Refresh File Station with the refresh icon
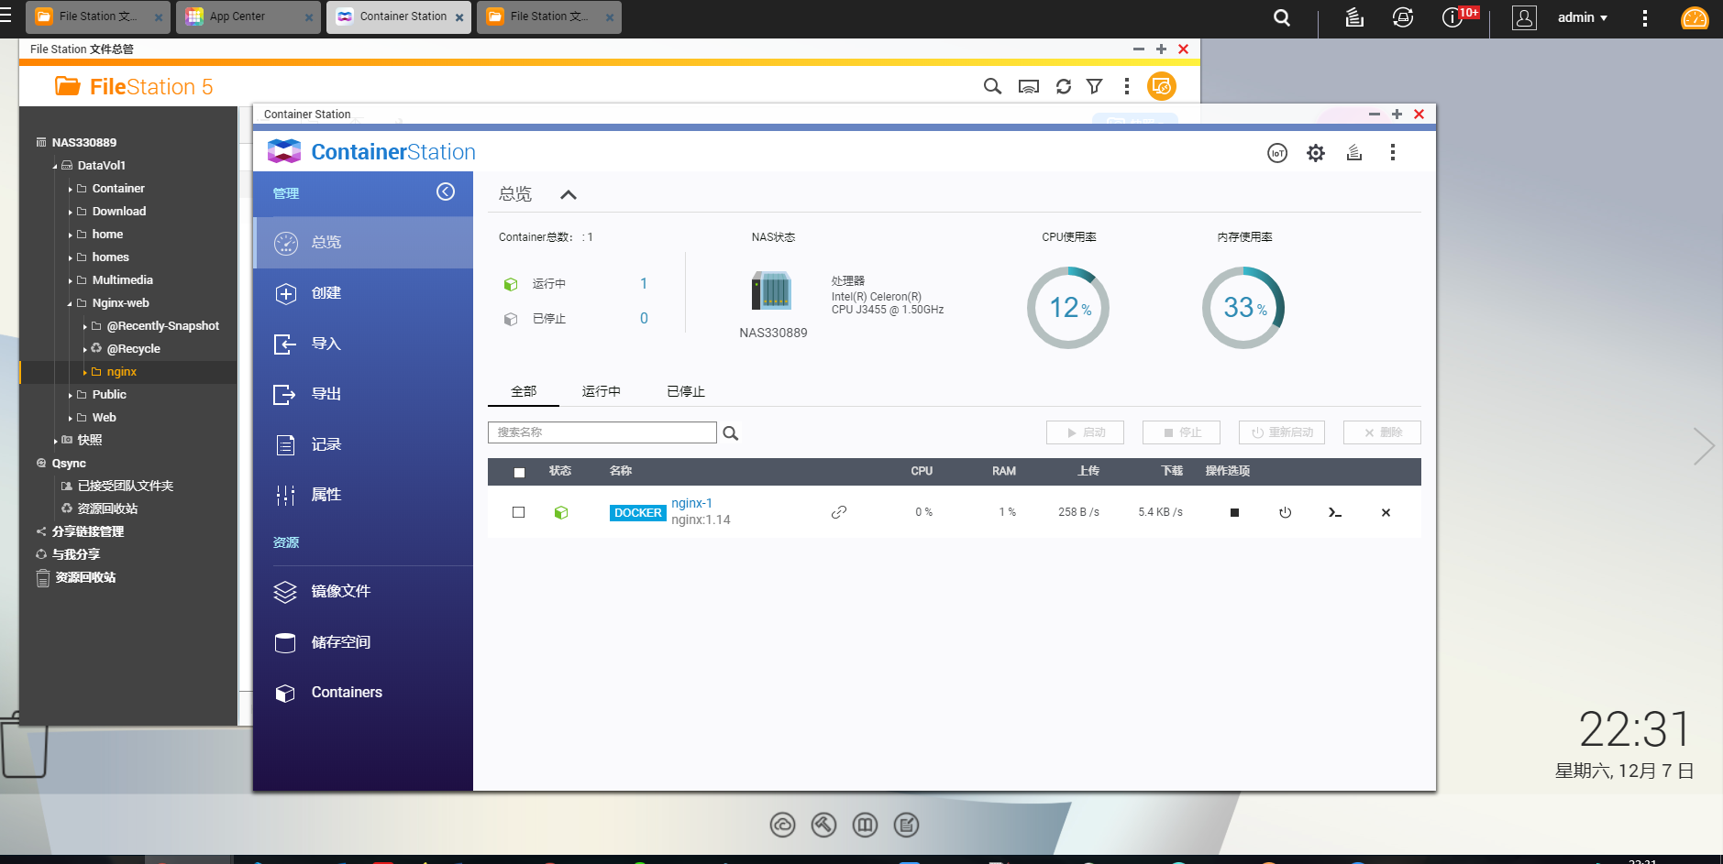The width and height of the screenshot is (1723, 864). (x=1063, y=86)
